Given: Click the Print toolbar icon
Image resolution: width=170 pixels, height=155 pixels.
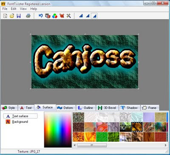Looking at the screenshot, I should (x=28, y=16).
